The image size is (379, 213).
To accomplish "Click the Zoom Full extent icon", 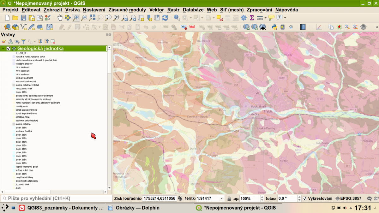I will [x=92, y=18].
